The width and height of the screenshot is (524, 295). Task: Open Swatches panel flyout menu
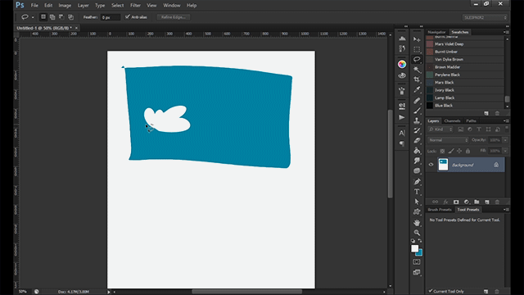pos(506,32)
